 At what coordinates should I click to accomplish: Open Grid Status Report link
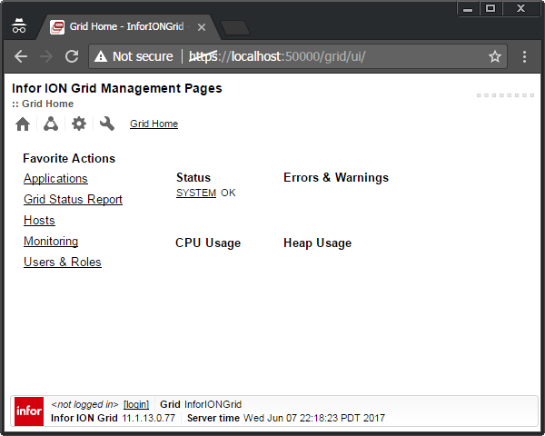point(73,200)
